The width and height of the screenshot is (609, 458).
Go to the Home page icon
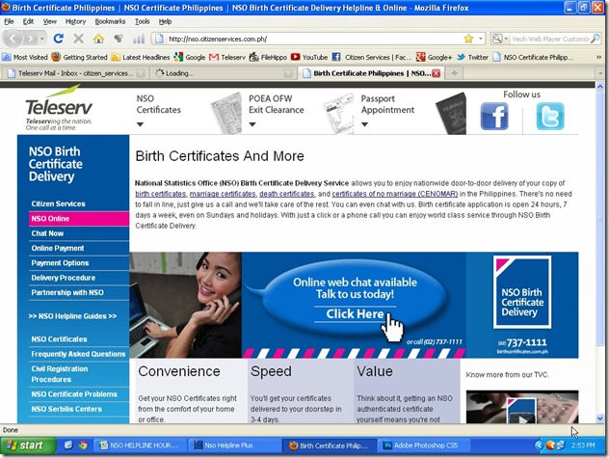coord(98,39)
